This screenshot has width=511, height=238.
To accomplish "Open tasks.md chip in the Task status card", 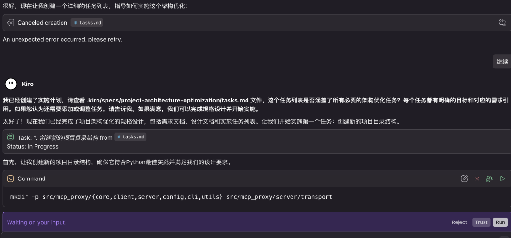I will pos(131,137).
